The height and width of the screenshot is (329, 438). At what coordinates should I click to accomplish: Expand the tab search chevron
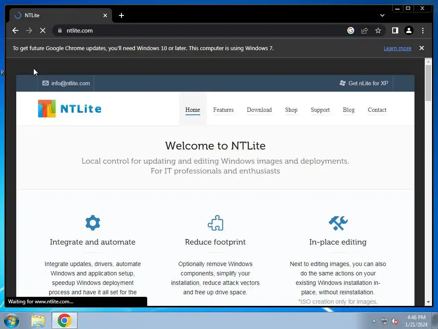click(382, 15)
